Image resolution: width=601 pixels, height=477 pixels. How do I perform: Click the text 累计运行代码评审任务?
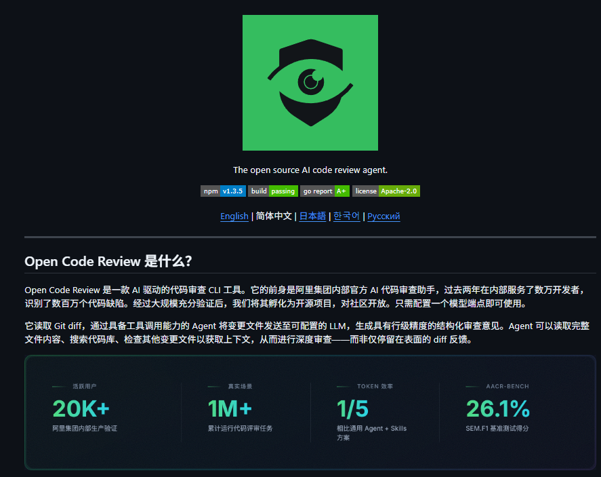click(241, 428)
